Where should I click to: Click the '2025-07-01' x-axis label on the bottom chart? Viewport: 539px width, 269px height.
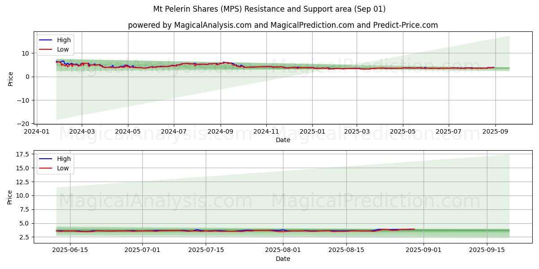click(142, 251)
